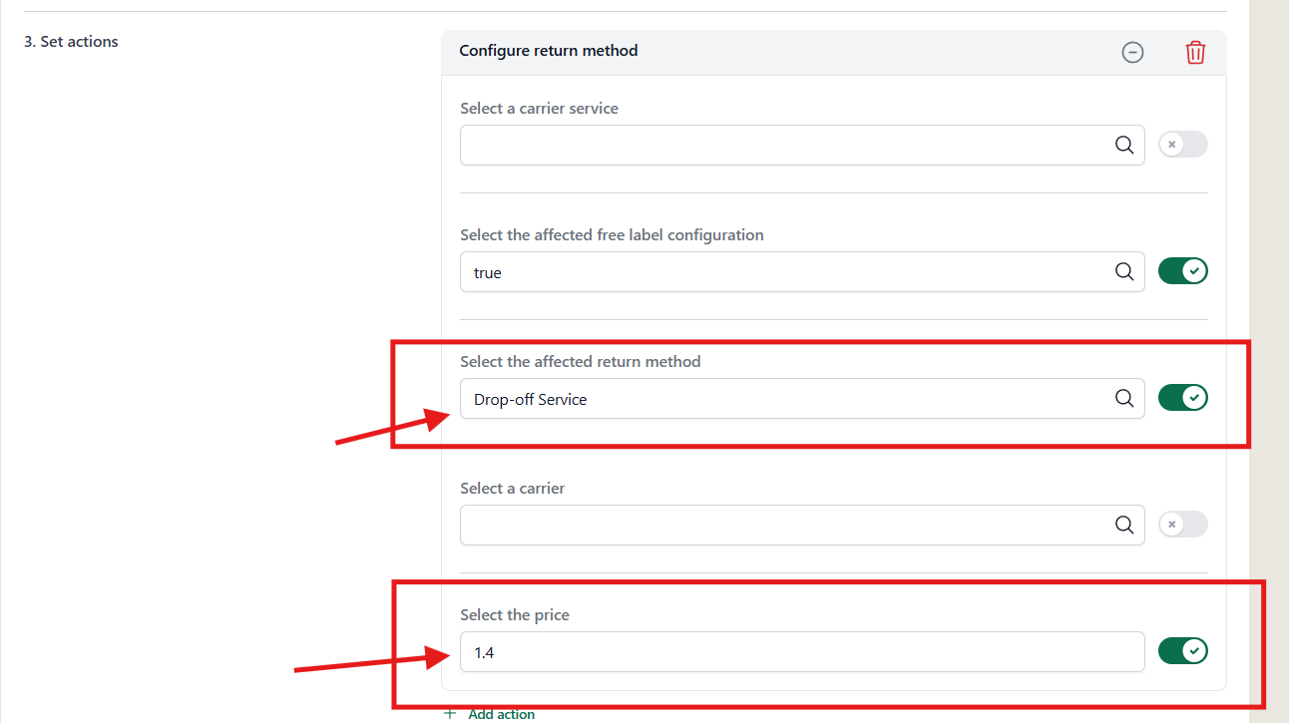
Task: Disable the free label configuration toggle
Action: 1183,271
